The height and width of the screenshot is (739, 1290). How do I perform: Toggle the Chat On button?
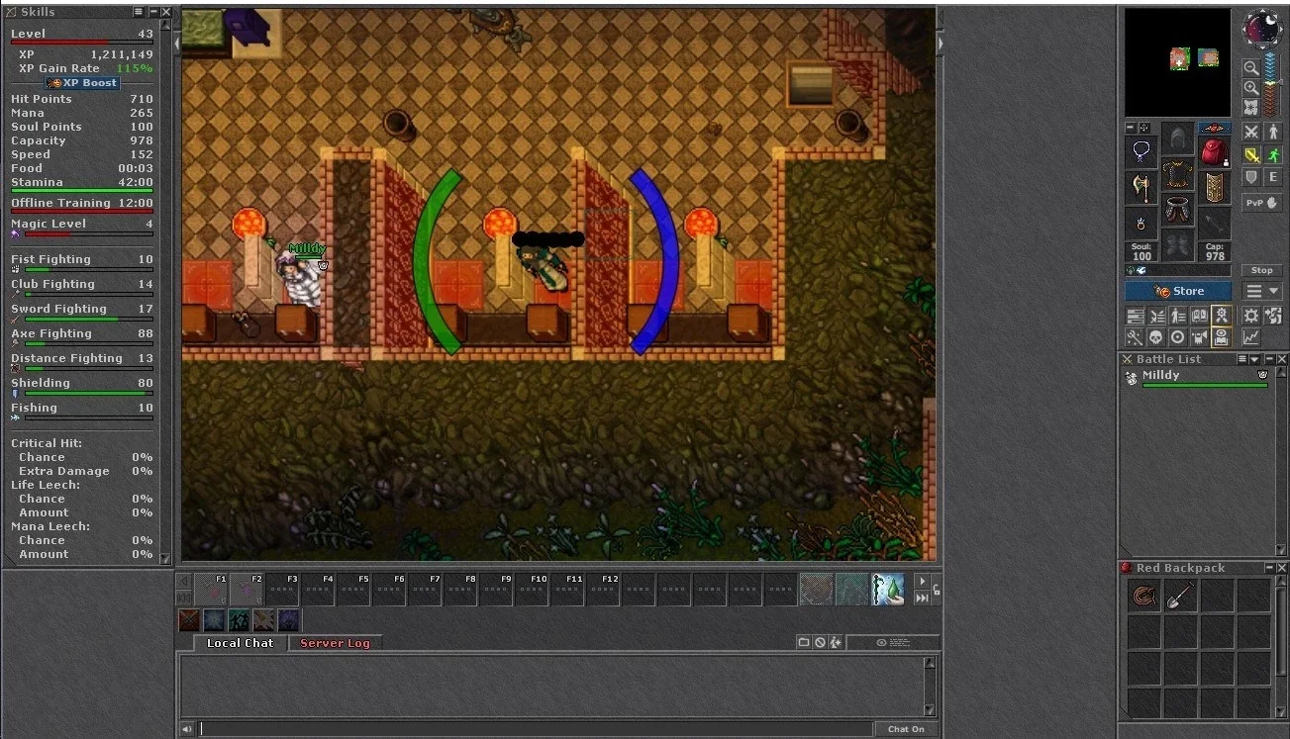(x=905, y=729)
